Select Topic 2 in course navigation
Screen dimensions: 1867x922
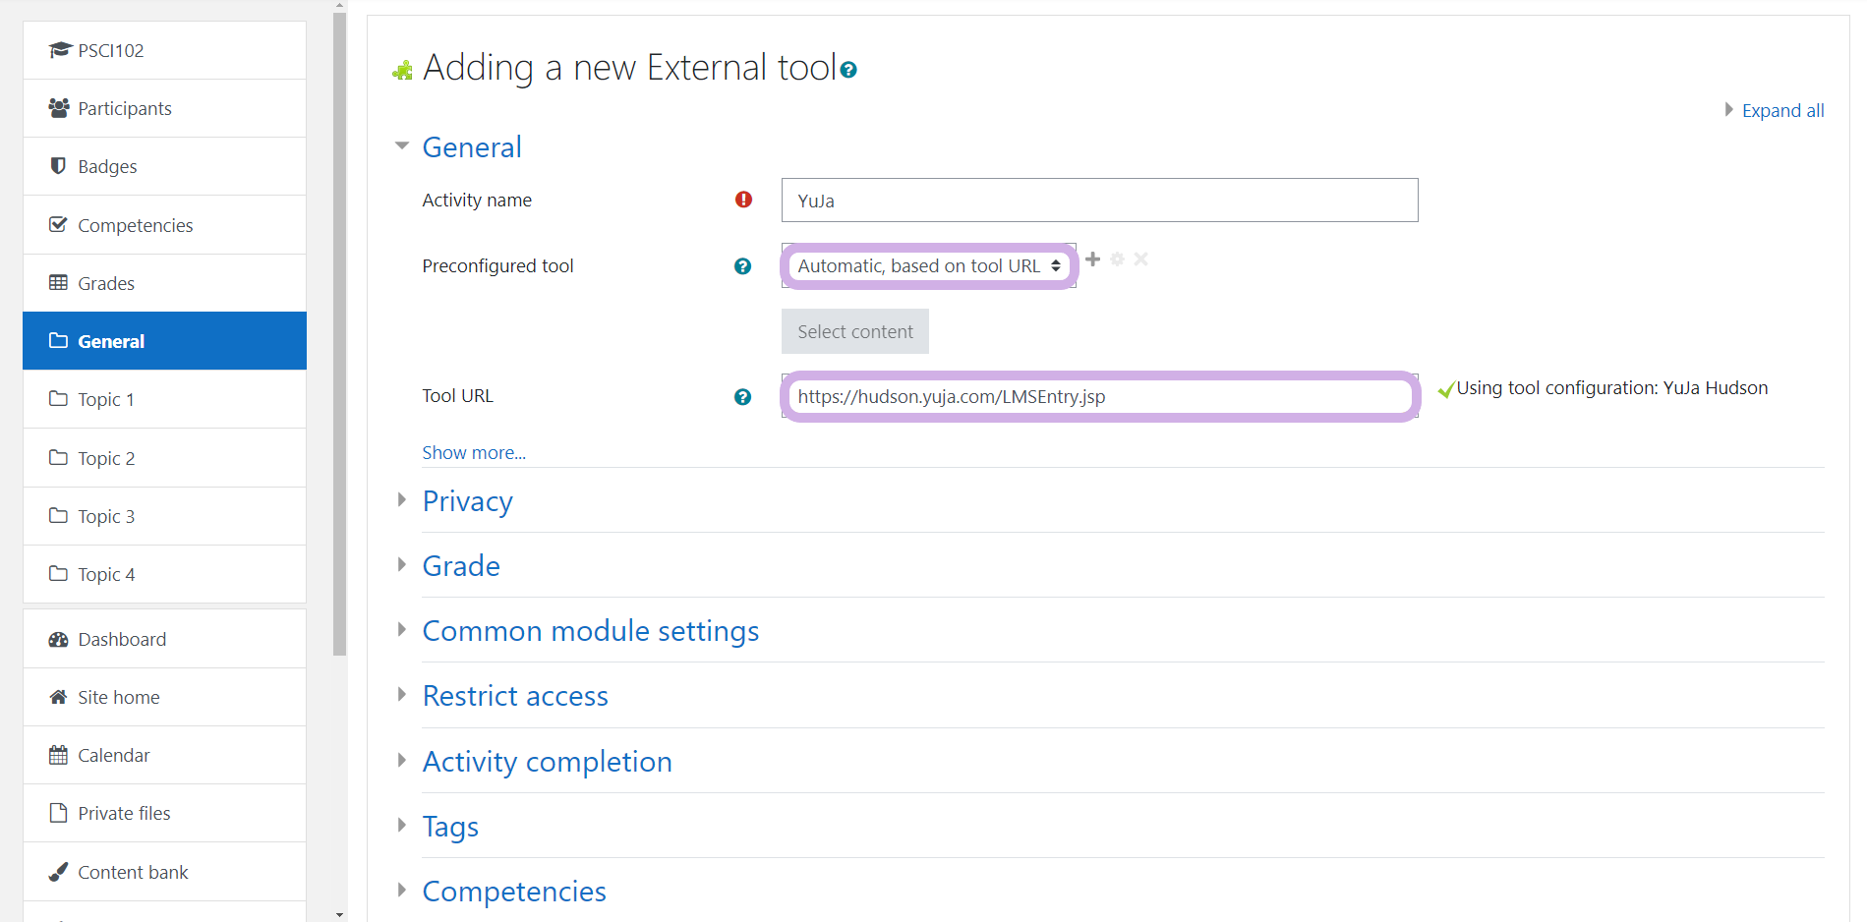(106, 459)
